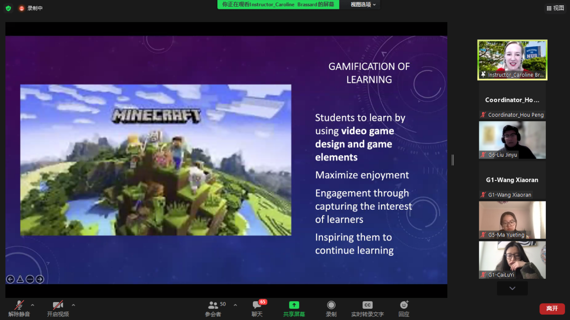This screenshot has height=320, width=570.
Task: Click the green share screen icon
Action: pyautogui.click(x=294, y=305)
